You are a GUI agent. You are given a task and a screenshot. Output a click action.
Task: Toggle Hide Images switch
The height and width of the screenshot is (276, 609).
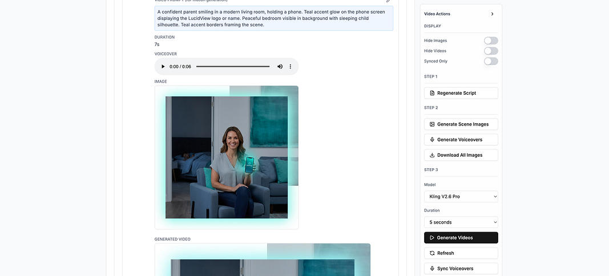tap(491, 40)
